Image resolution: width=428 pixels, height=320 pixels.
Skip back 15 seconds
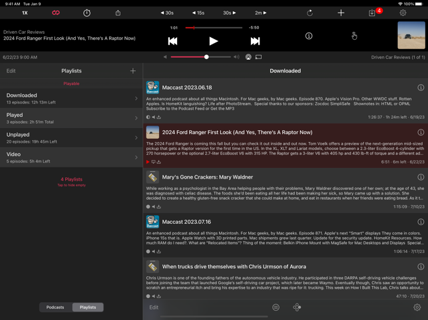198,13
